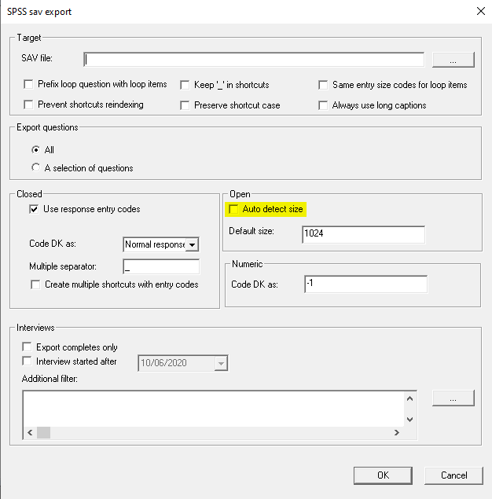The height and width of the screenshot is (499, 492).
Task: Click the filter box scroll up arrow
Action: tap(410, 398)
